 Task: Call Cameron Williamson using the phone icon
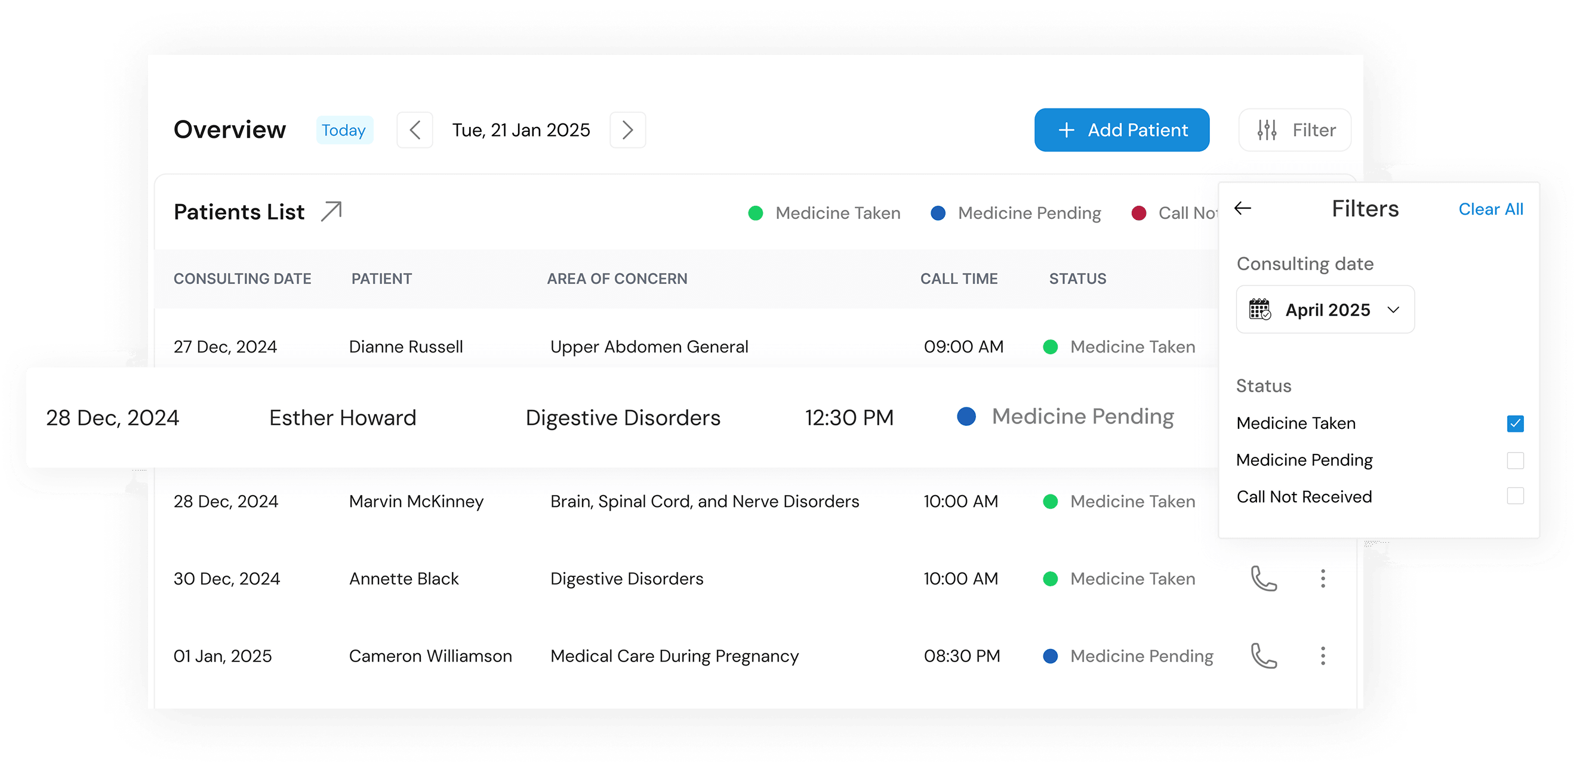click(x=1264, y=655)
